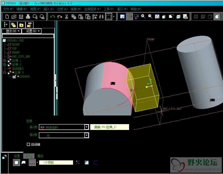Toggle the 封闭端 checkbox
This screenshot has width=223, height=174.
(28, 144)
